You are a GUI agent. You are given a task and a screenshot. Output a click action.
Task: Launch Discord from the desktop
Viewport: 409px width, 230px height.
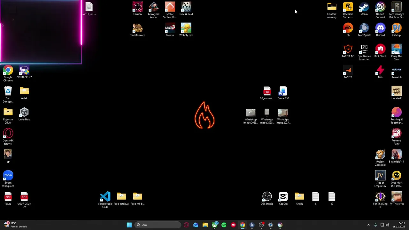tap(380, 30)
